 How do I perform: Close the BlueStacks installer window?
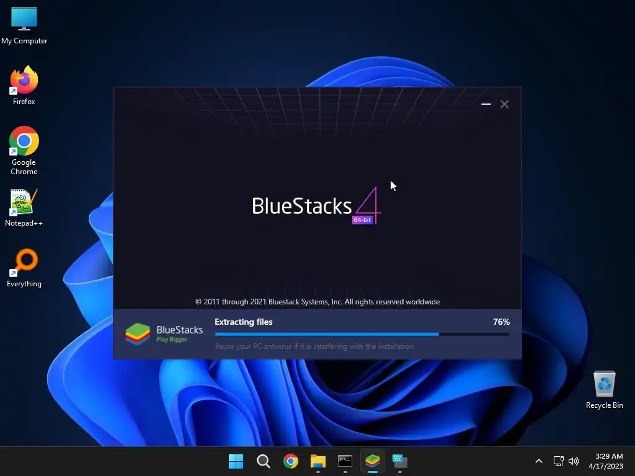click(504, 104)
